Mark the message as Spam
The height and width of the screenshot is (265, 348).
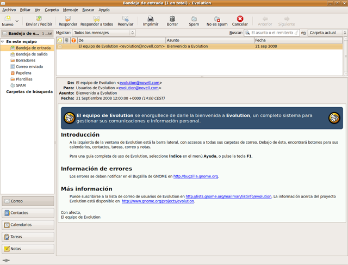(x=194, y=19)
